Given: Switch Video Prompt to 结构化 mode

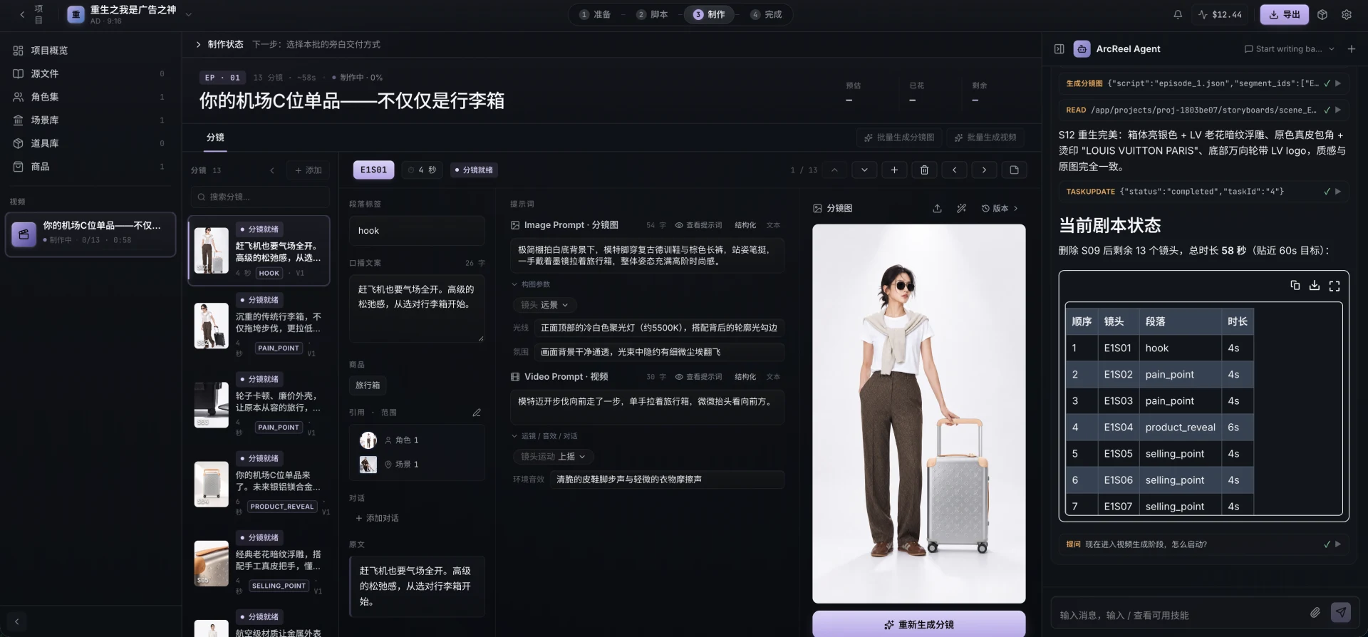Looking at the screenshot, I should point(745,377).
